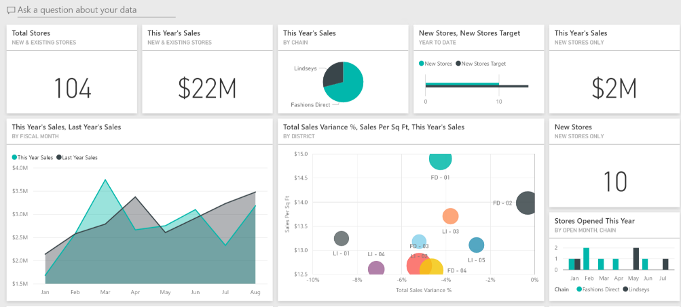The height and width of the screenshot is (307, 681).
Task: Open the New Stores tile title
Action: pos(573,127)
